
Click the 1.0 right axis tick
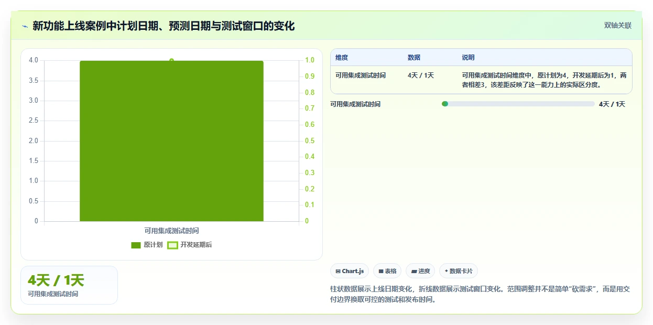tap(310, 60)
